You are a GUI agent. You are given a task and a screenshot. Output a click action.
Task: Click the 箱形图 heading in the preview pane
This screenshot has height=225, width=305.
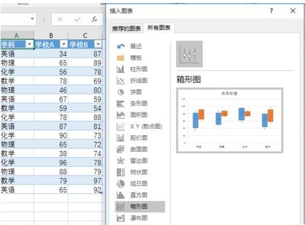tap(189, 79)
